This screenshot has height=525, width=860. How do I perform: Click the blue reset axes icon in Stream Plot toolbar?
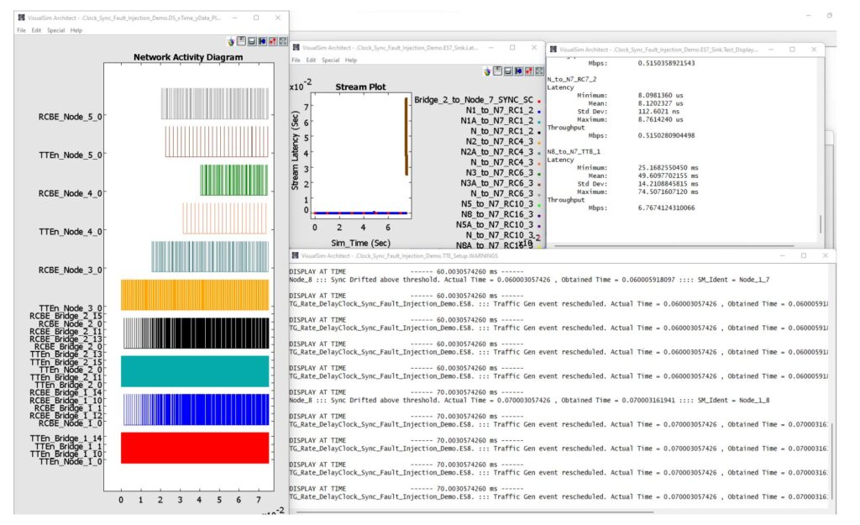coord(520,72)
